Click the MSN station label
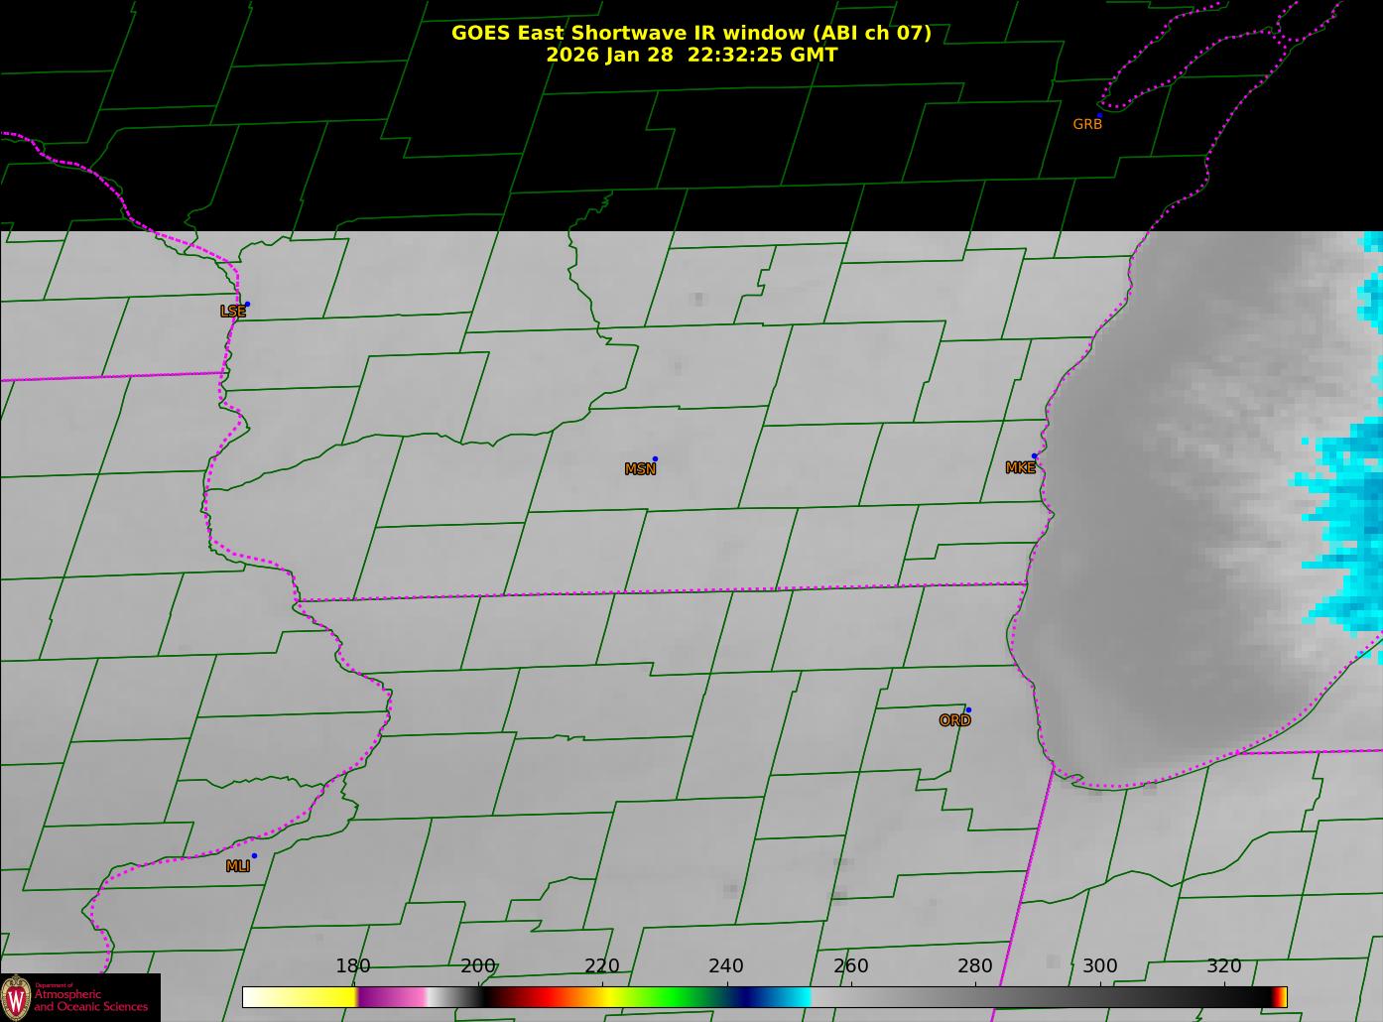 640,469
